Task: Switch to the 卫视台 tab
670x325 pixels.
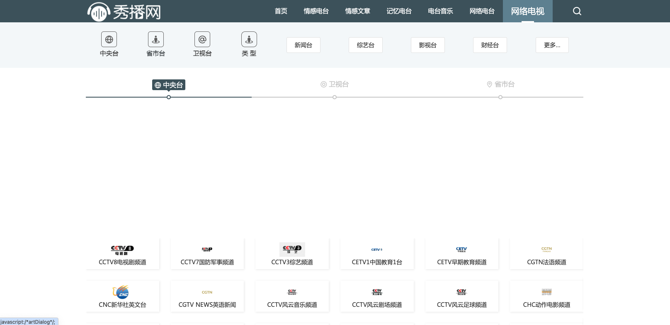Action: tap(335, 84)
